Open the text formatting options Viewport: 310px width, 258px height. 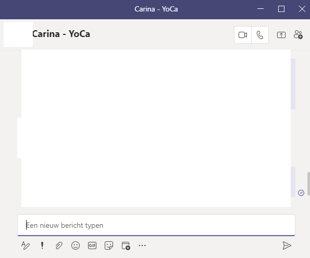pyautogui.click(x=26, y=245)
